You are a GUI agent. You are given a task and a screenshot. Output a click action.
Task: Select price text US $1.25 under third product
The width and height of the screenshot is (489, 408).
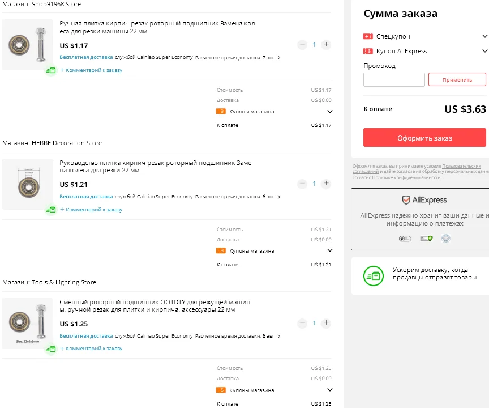pyautogui.click(x=74, y=324)
